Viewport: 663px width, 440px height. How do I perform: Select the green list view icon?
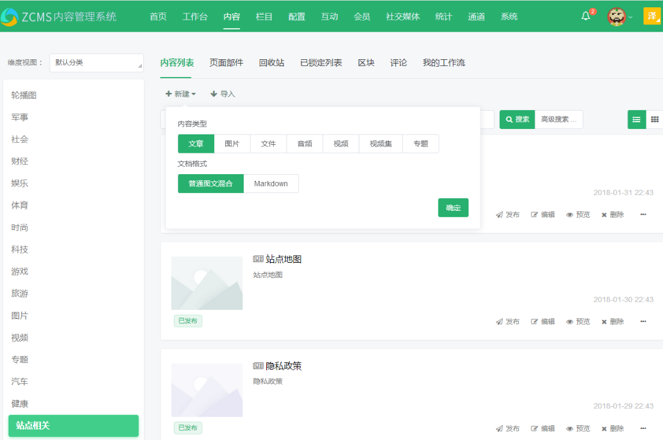636,119
